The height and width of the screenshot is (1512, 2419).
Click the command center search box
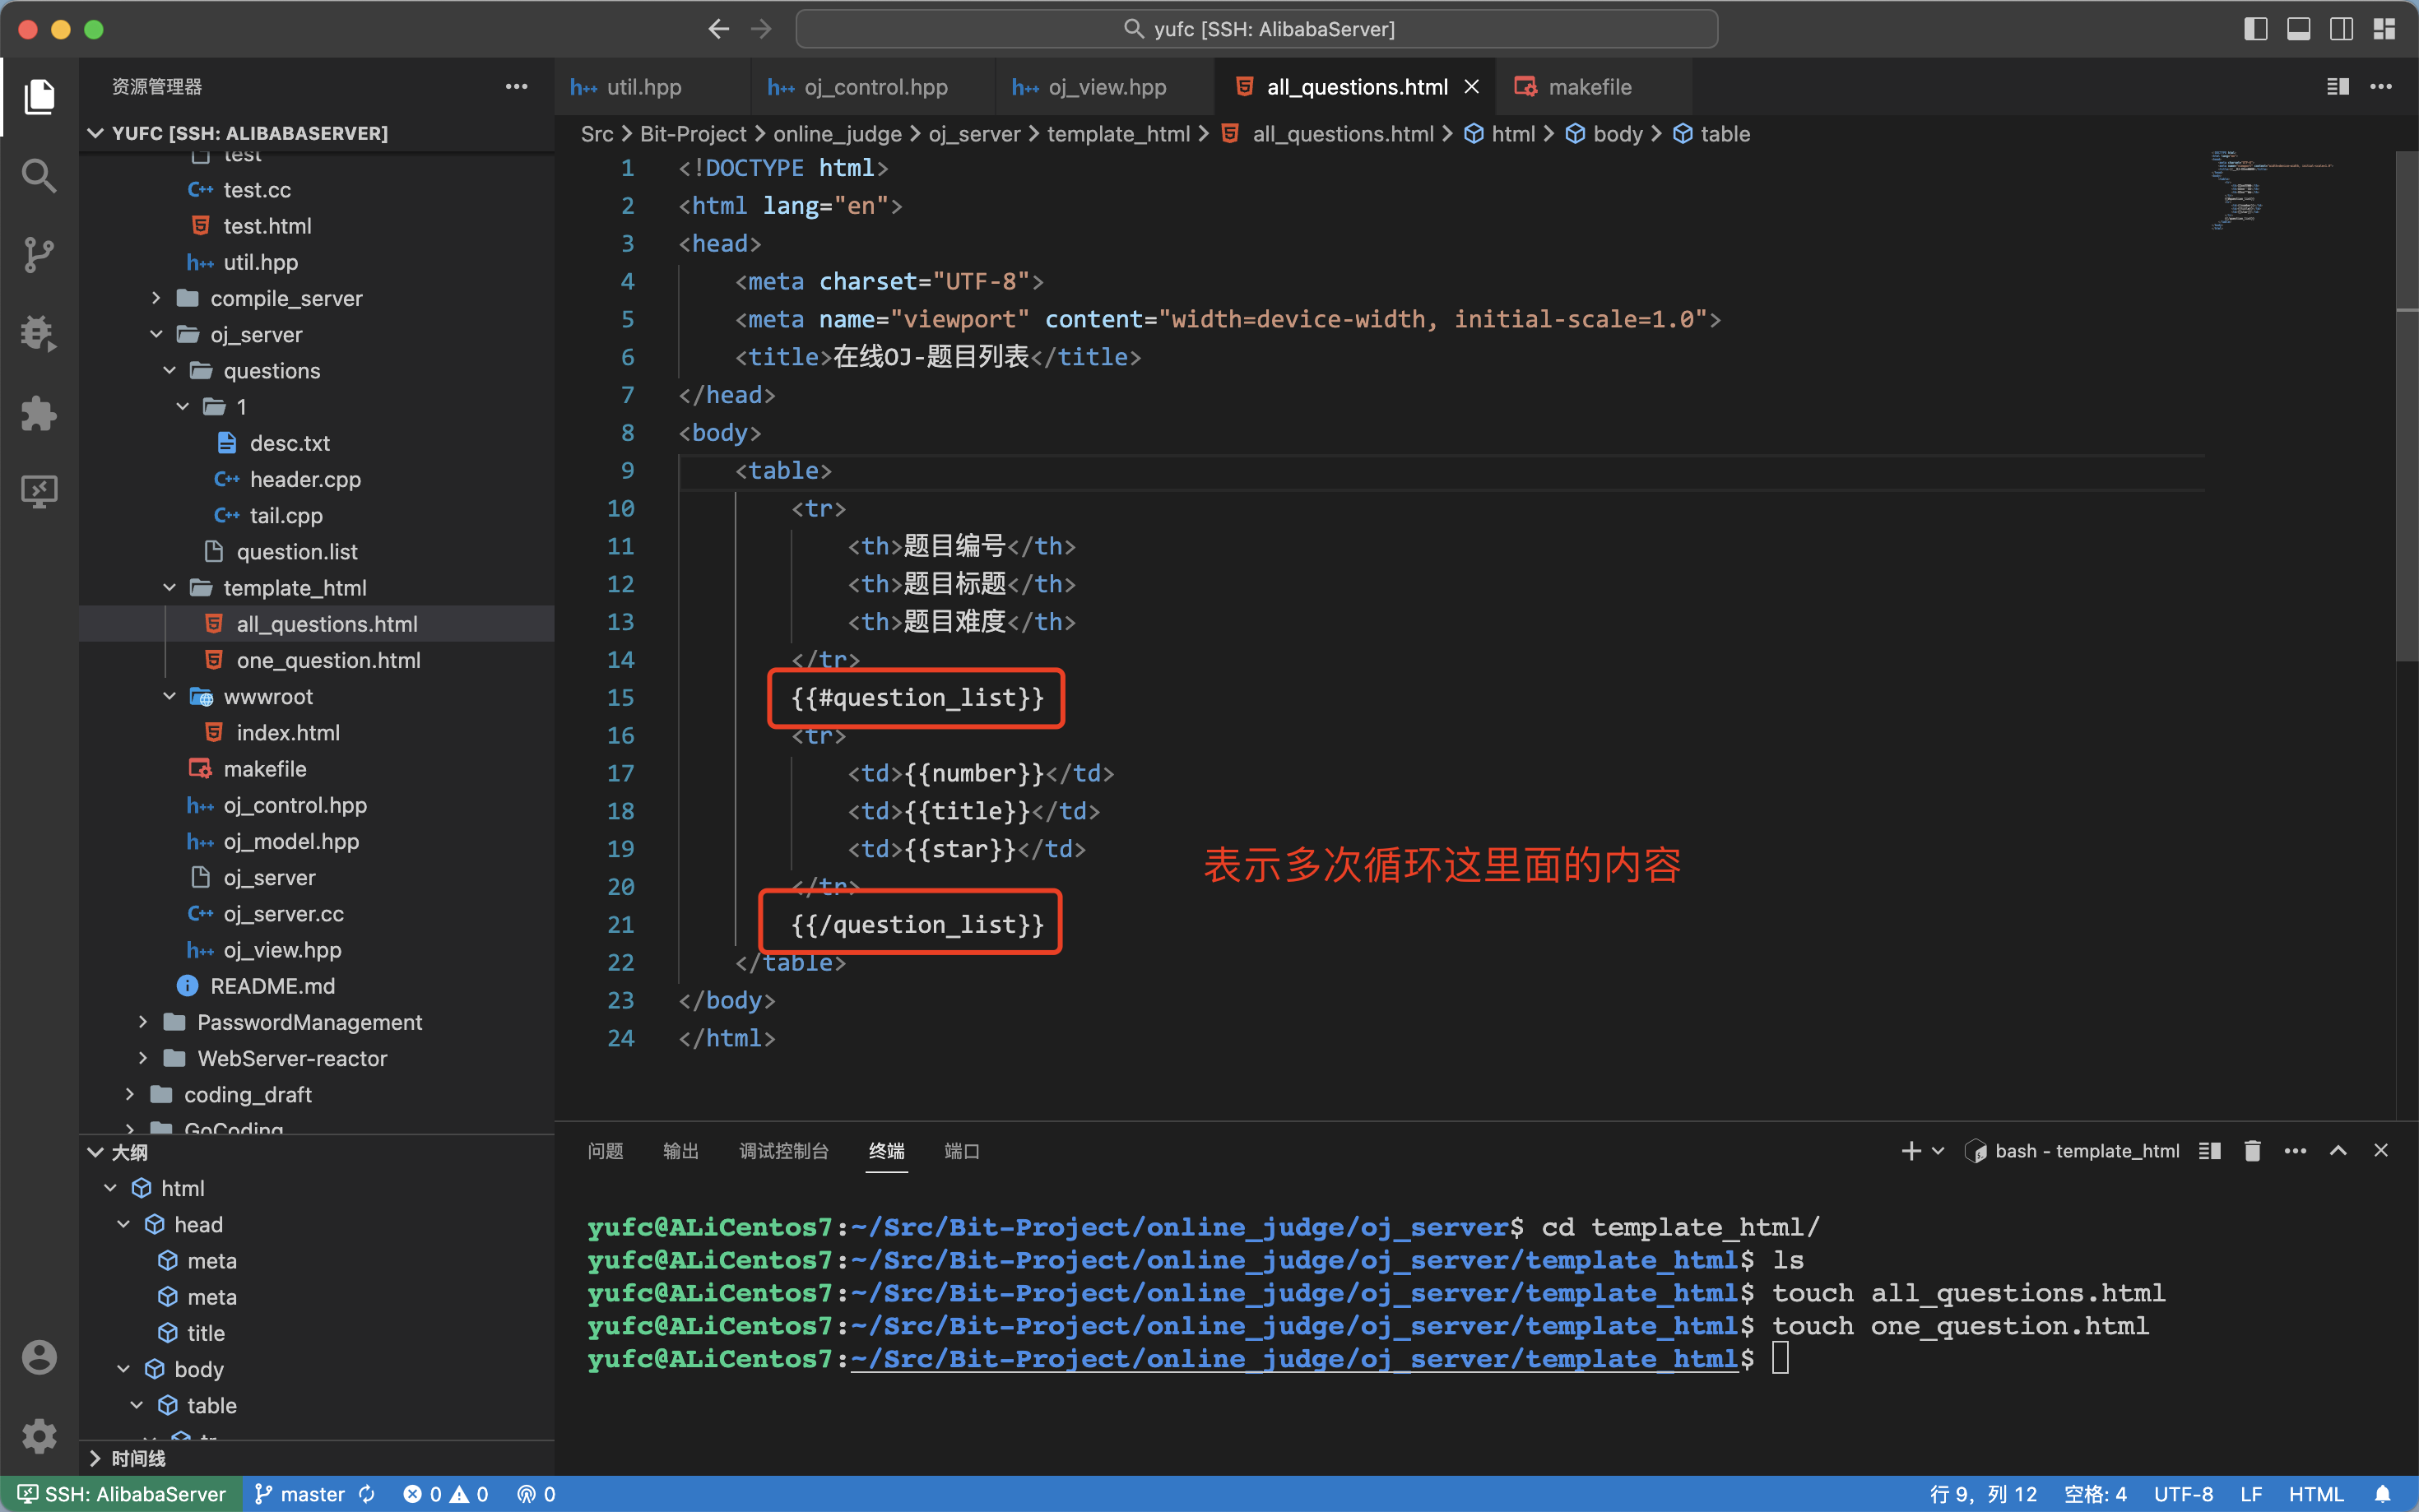tap(1257, 29)
